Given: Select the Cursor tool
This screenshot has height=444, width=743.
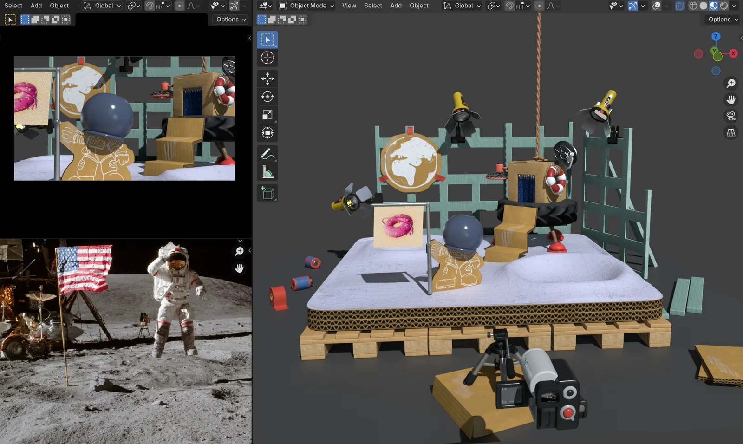Looking at the screenshot, I should coord(267,58).
